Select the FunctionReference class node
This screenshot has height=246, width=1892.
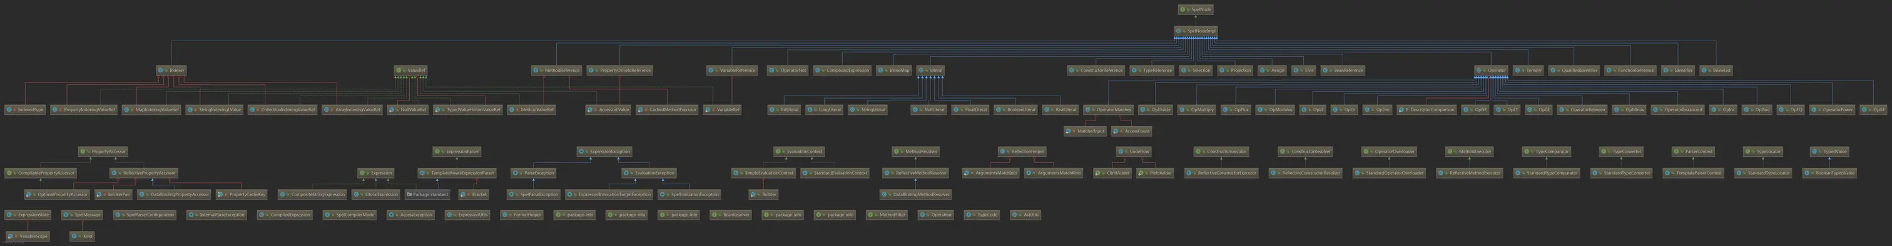[x=1630, y=71]
